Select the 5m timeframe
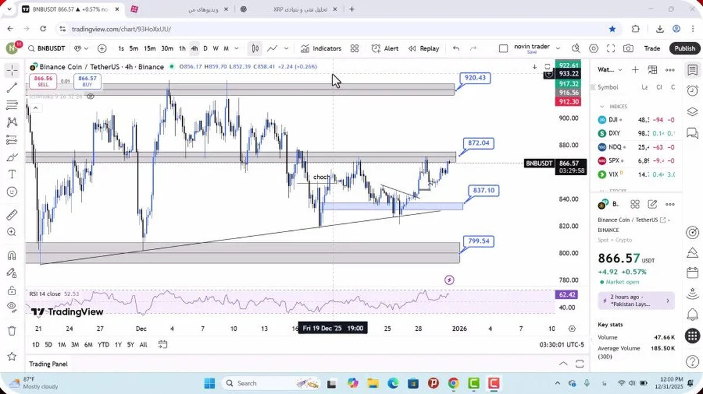The height and width of the screenshot is (394, 703). pos(134,49)
